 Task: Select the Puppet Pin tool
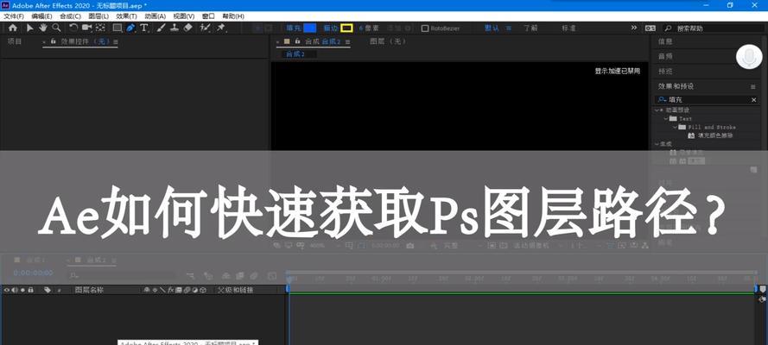[221, 28]
